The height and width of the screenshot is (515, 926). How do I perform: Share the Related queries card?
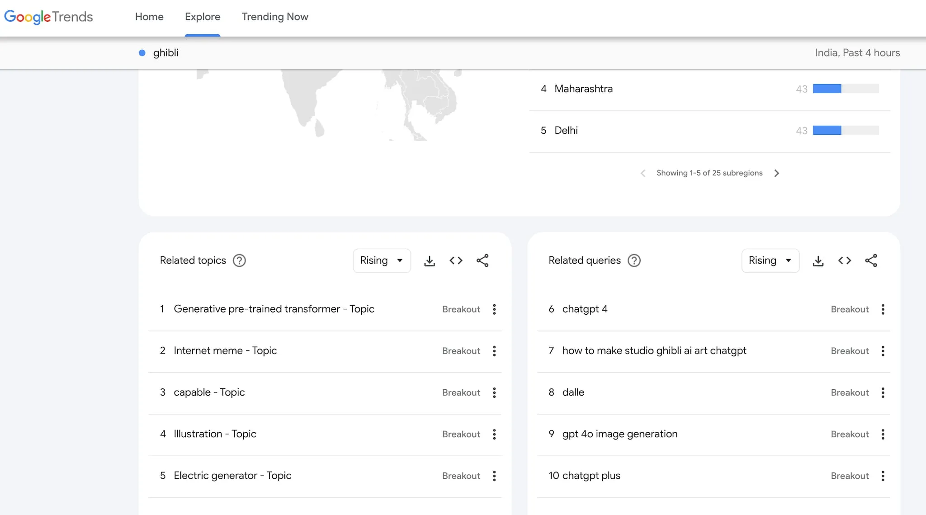pyautogui.click(x=871, y=261)
